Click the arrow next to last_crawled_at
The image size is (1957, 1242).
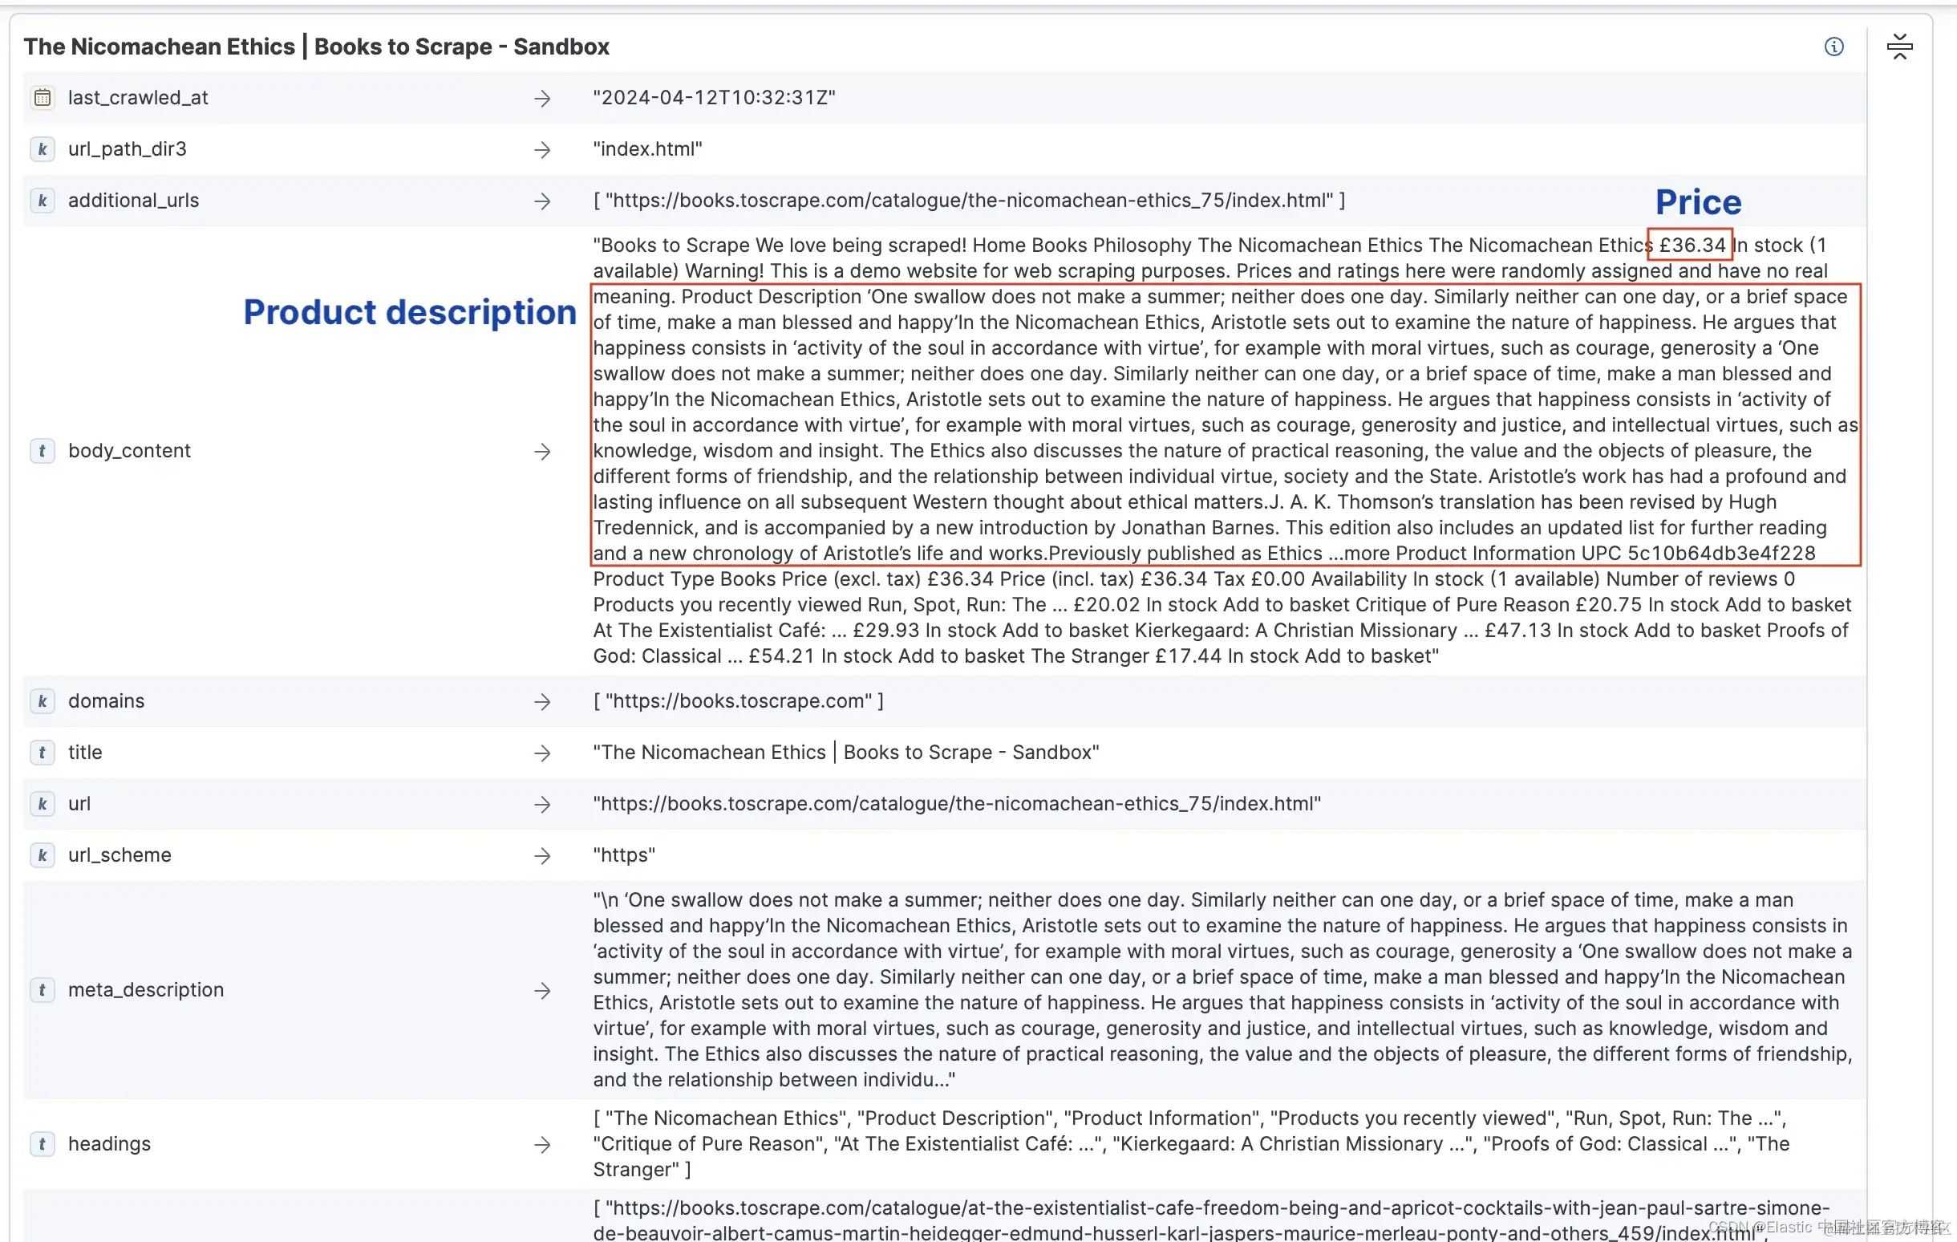point(542,99)
